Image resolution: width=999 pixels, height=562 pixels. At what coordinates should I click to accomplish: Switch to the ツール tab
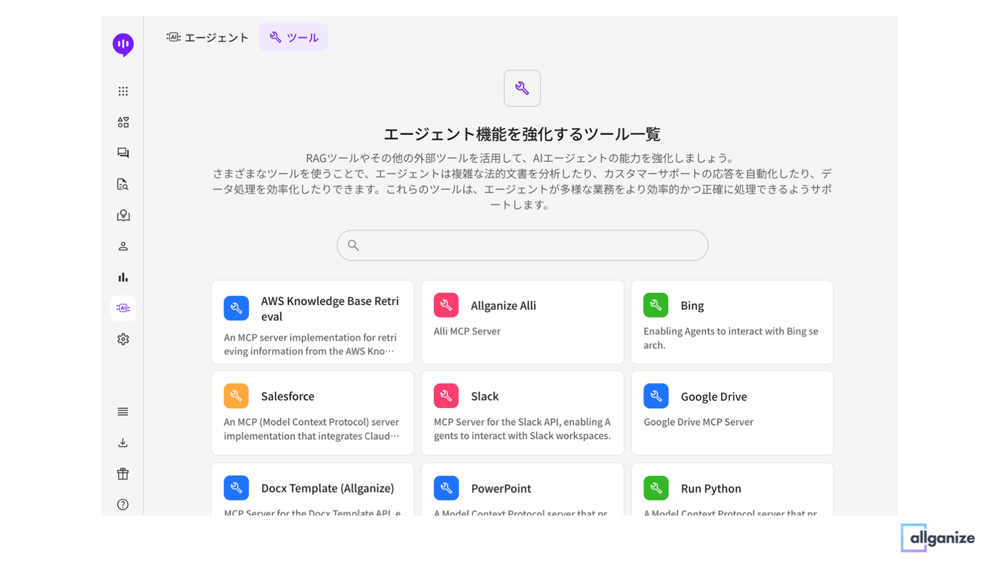pos(293,37)
